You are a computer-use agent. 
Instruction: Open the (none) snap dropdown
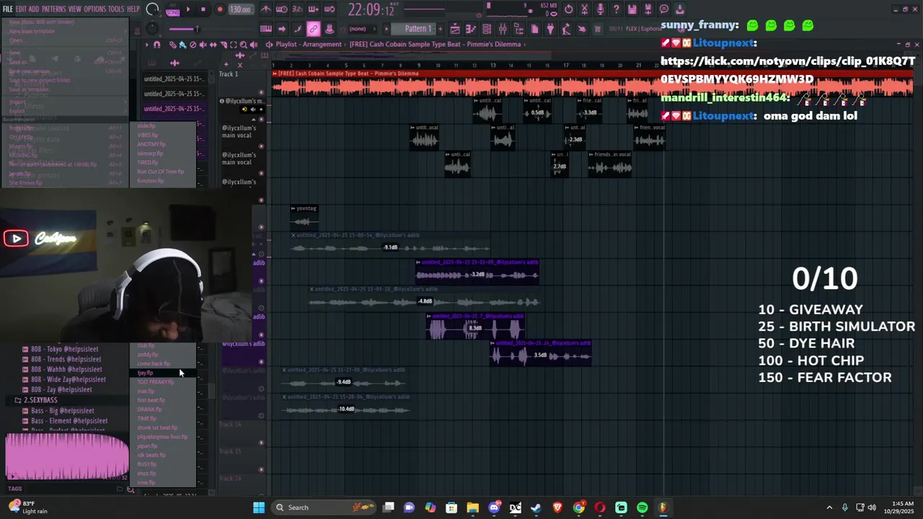[357, 29]
